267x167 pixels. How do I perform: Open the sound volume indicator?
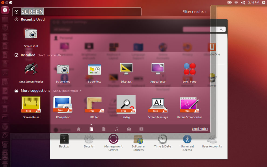click(x=243, y=2)
